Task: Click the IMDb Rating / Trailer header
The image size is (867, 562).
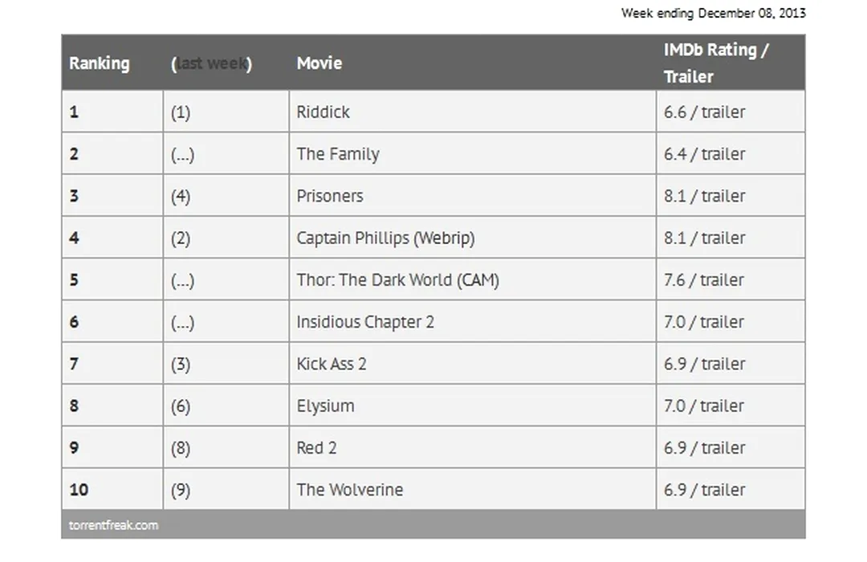Action: [714, 63]
